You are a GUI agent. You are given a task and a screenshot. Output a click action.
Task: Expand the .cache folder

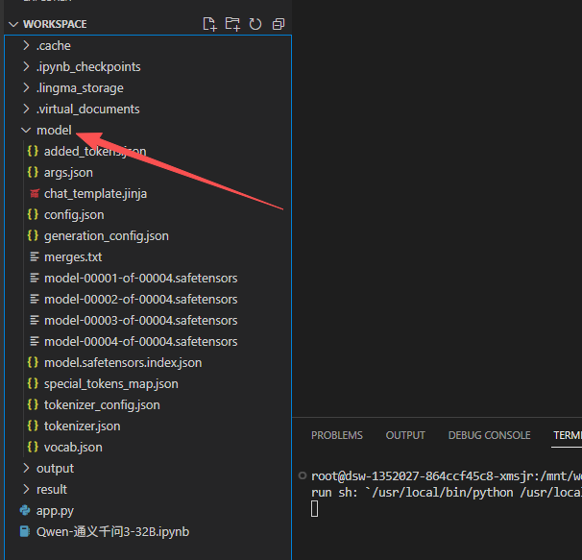click(x=26, y=46)
